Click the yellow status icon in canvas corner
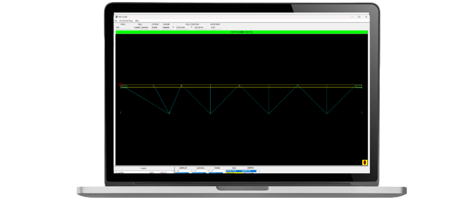This screenshot has height=207, width=467. tap(365, 162)
